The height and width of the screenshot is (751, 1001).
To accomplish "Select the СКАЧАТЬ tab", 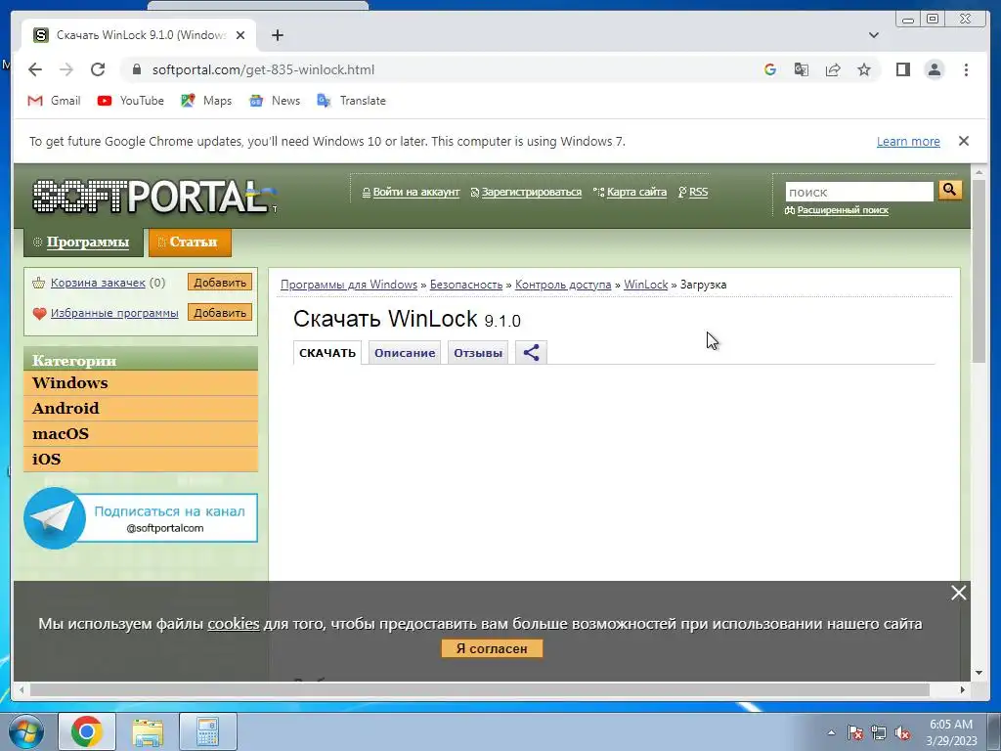I will (x=327, y=353).
